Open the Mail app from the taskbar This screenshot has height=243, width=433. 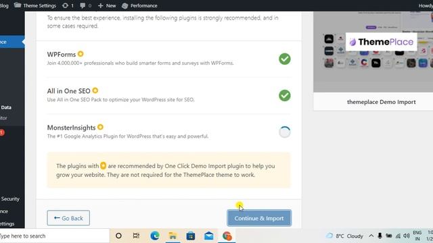click(209, 236)
